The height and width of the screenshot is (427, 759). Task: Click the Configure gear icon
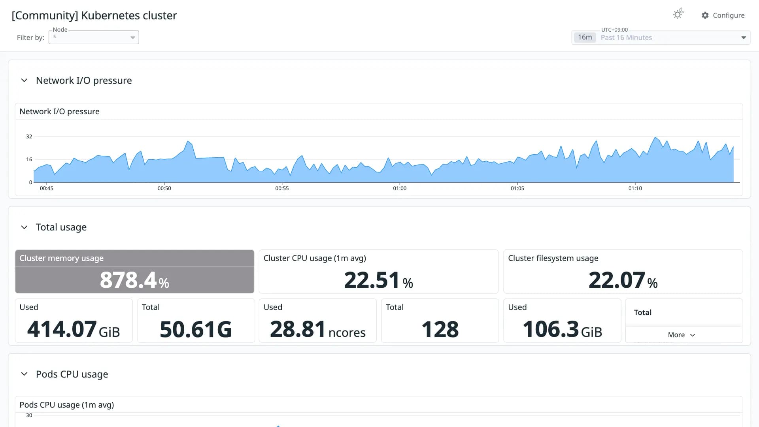[x=705, y=15]
